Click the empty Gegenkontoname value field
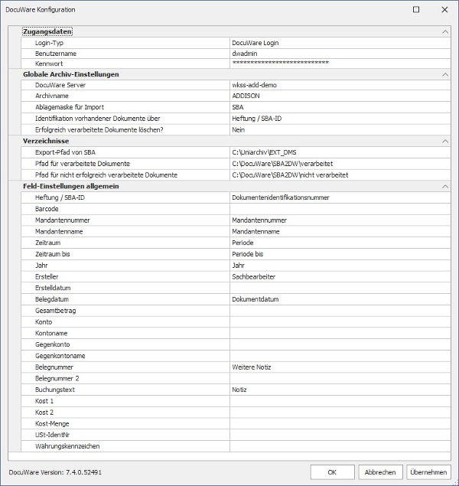Viewport: 459px width, 486px height. click(340, 356)
